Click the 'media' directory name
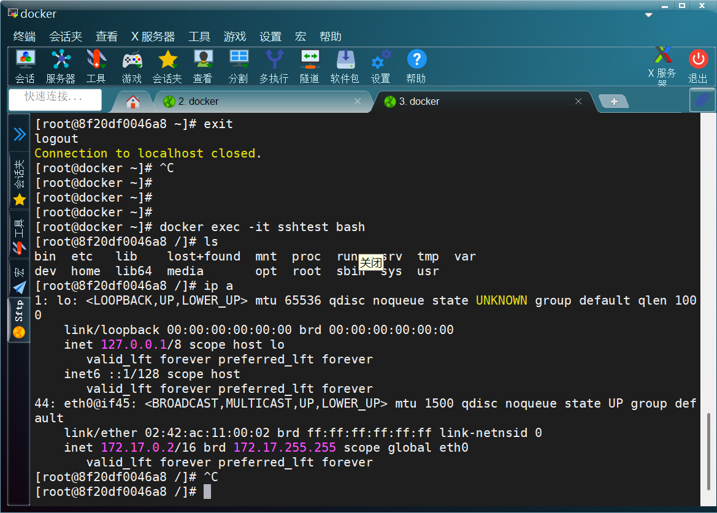Image resolution: width=717 pixels, height=513 pixels. click(x=185, y=272)
